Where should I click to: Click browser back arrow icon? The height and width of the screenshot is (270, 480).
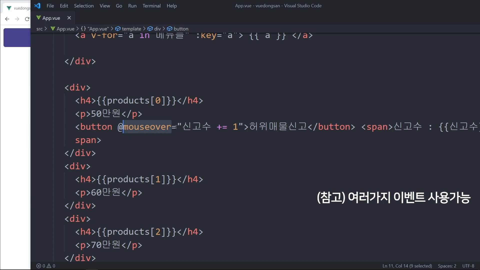(x=7, y=19)
